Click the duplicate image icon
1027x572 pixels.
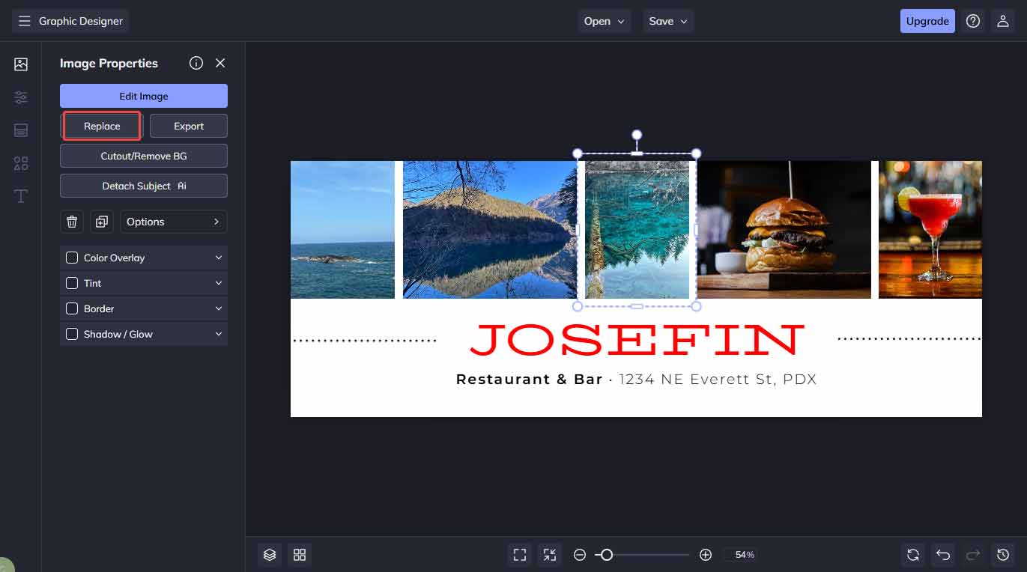point(101,222)
